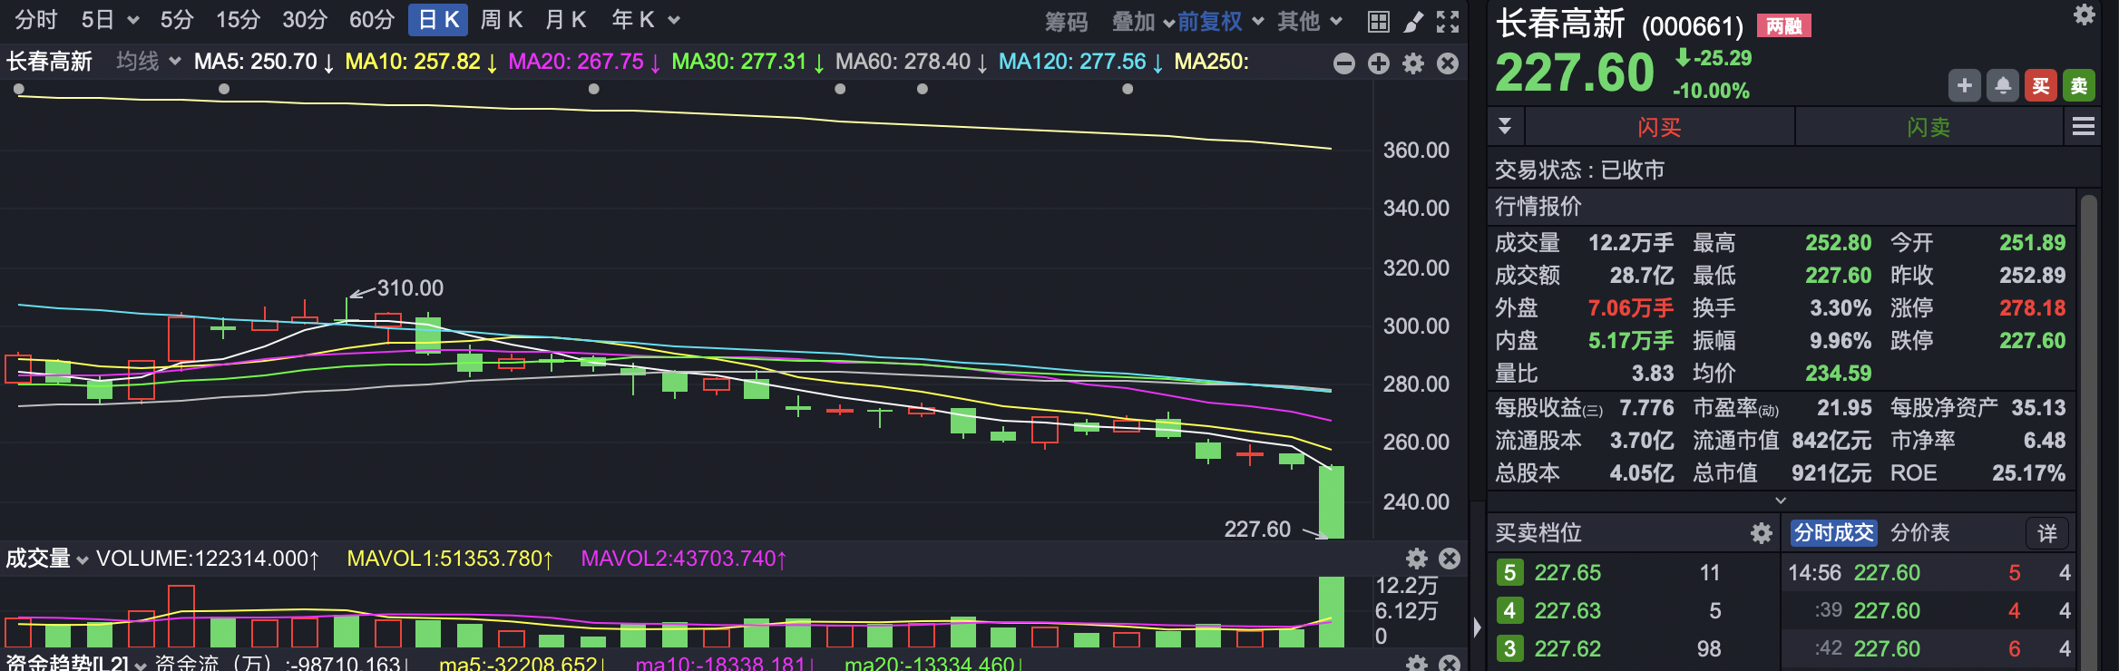This screenshot has width=2119, height=671.
Task: Open the 资金趋势[L2] indicator dropdown
Action: click(76, 664)
